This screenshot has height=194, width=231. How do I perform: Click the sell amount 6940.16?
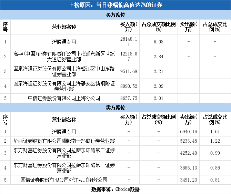(189, 132)
